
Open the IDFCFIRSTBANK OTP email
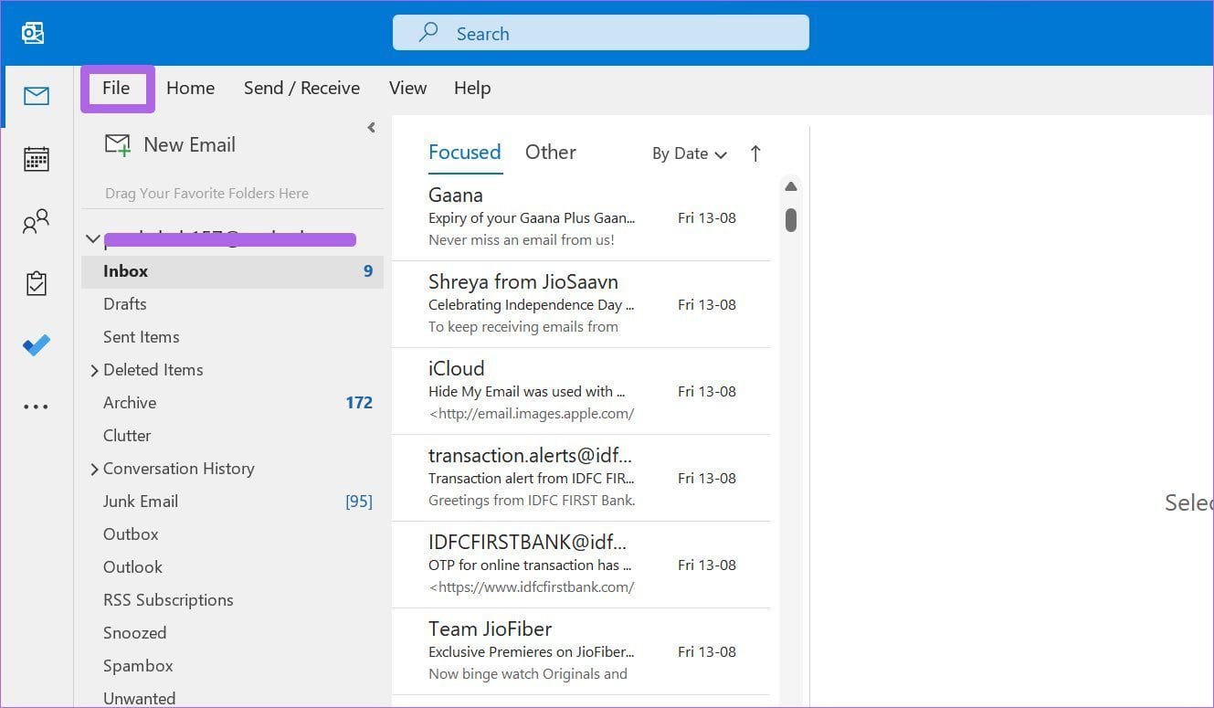pos(581,565)
